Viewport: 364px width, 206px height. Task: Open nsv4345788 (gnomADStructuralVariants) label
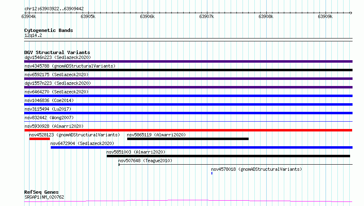point(70,66)
